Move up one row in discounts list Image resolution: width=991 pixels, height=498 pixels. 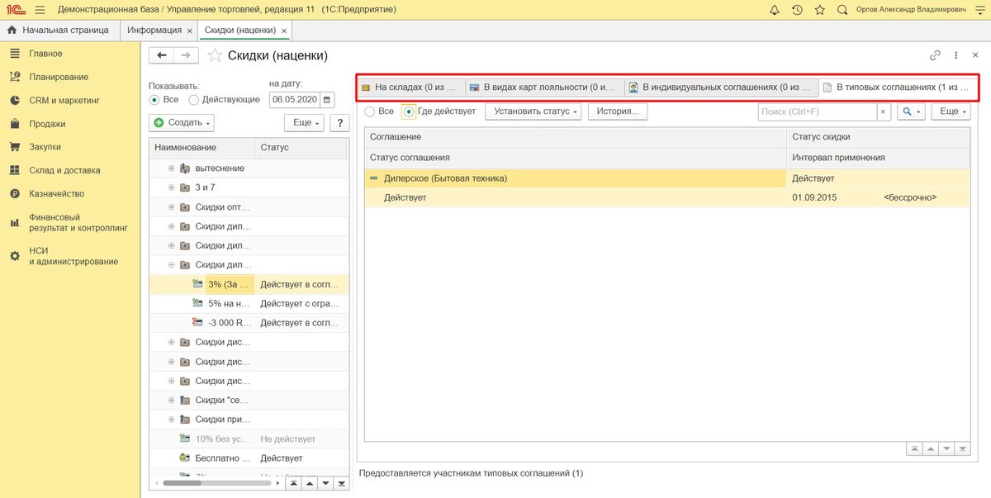[308, 483]
